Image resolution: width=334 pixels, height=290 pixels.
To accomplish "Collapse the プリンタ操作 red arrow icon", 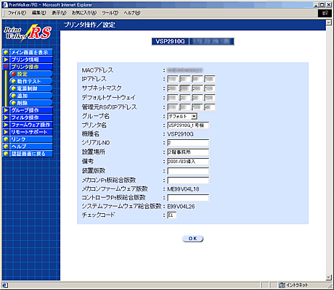I will [6, 67].
